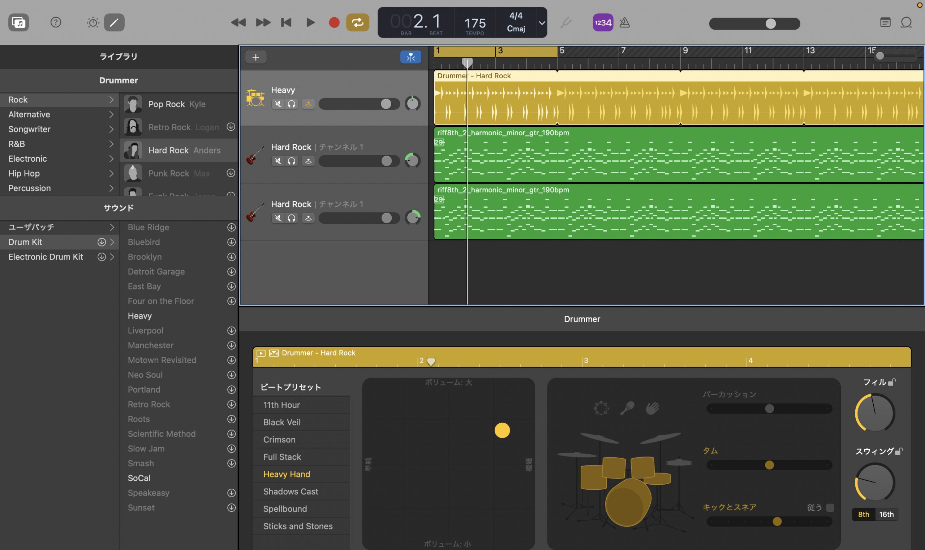The height and width of the screenshot is (550, 925).
Task: Open the tuner icon
Action: pos(566,23)
